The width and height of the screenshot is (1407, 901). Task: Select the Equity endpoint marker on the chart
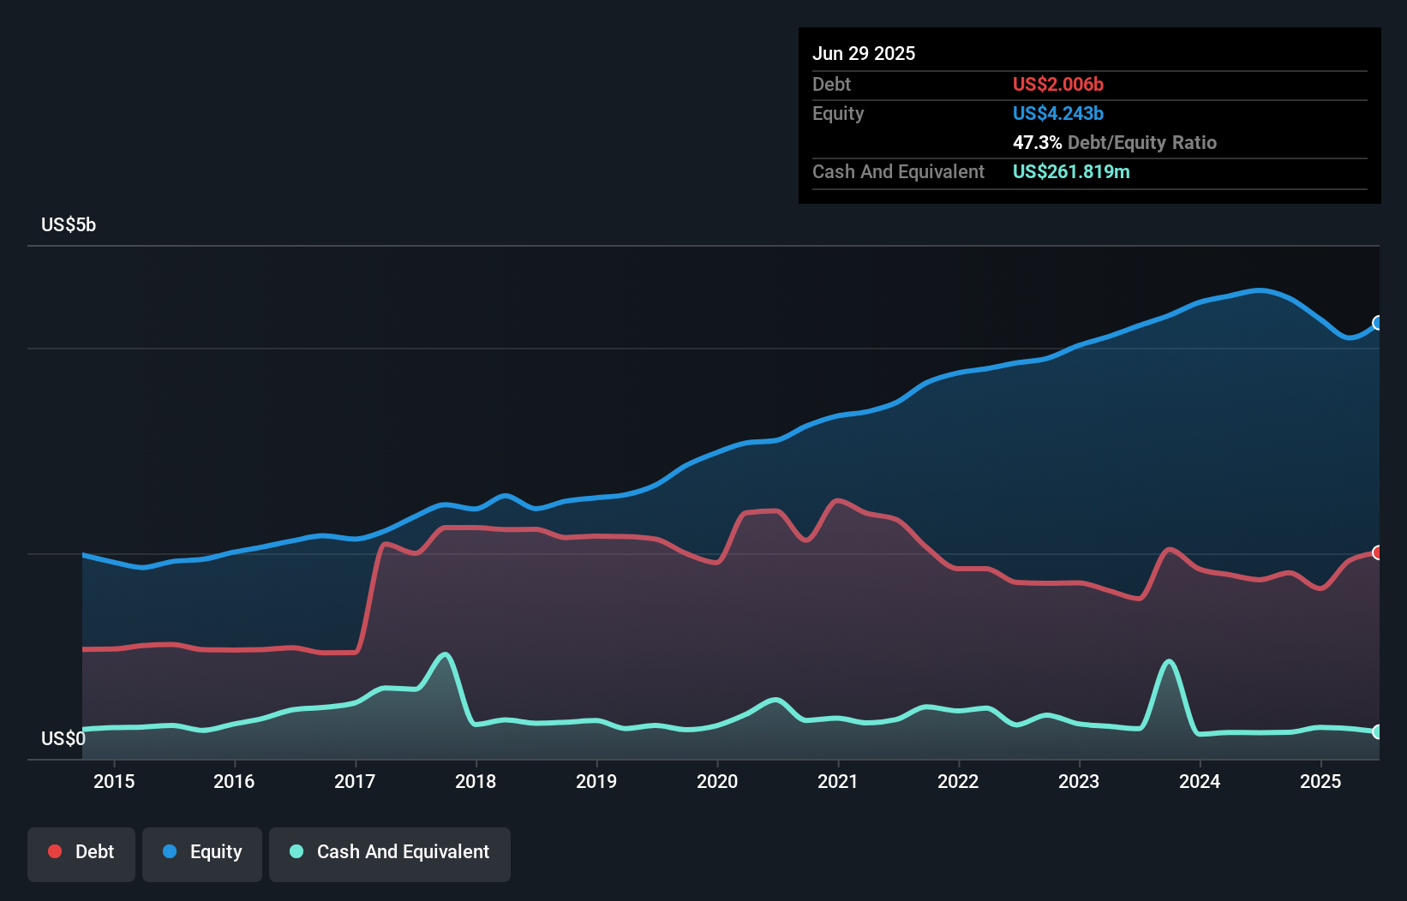pyautogui.click(x=1377, y=324)
